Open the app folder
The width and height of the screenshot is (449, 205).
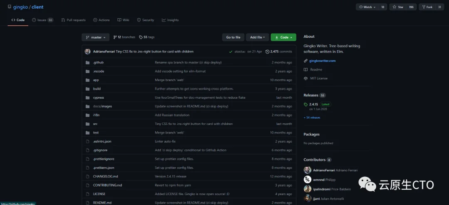(96, 80)
